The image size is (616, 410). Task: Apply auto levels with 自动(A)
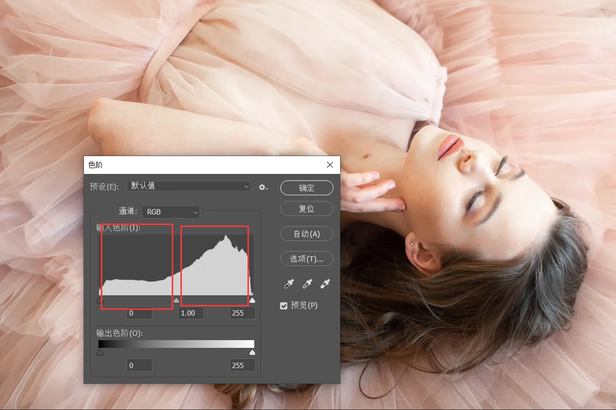coord(306,234)
